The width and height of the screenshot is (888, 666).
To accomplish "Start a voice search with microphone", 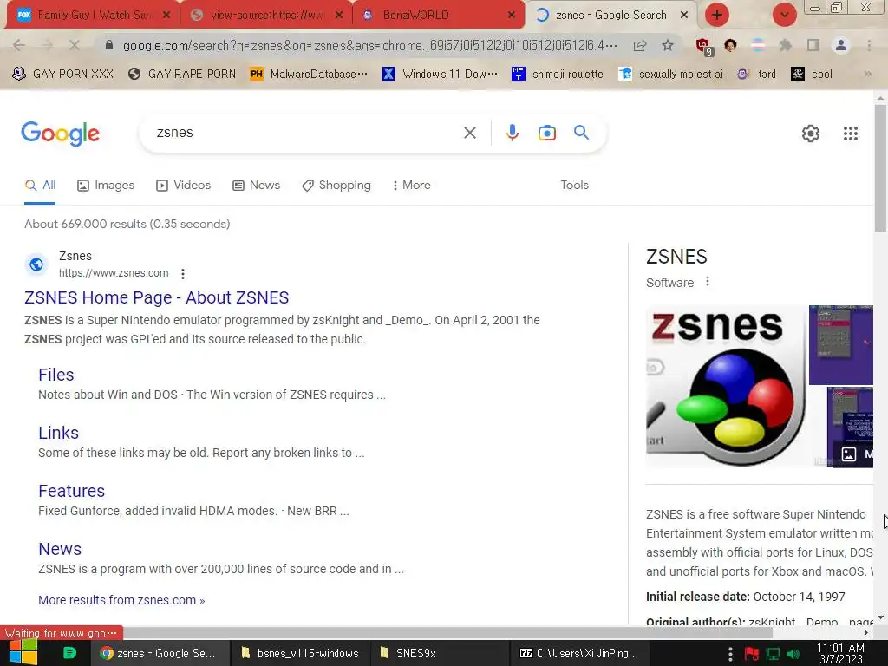I will [512, 133].
